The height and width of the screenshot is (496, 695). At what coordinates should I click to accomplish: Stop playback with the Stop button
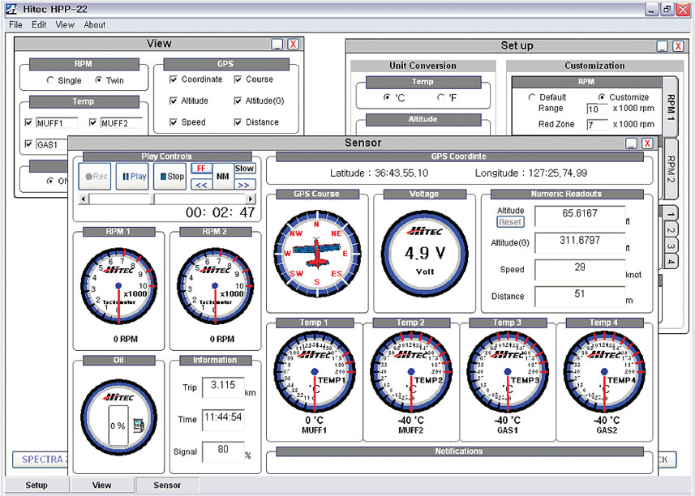pos(169,176)
